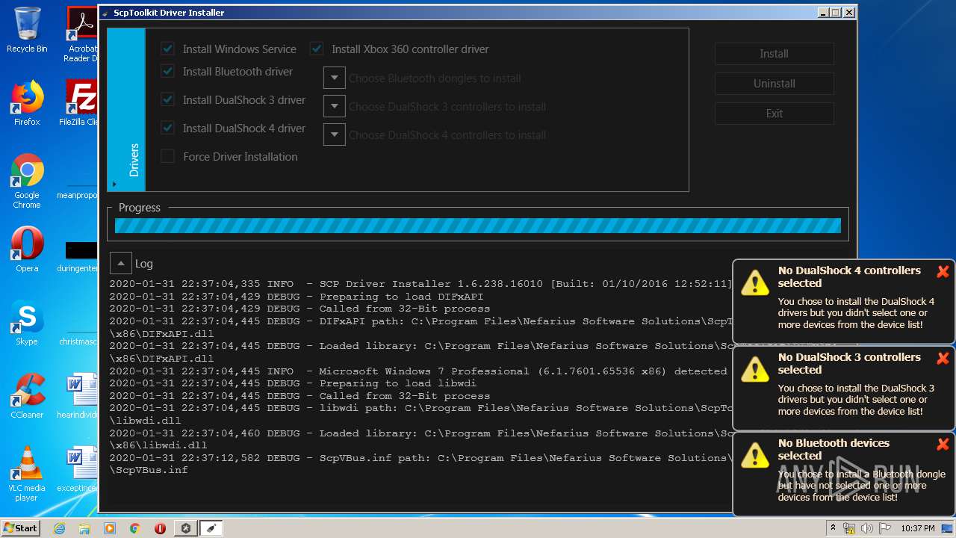Dismiss the DualShock 4 controllers notification

coord(943,272)
